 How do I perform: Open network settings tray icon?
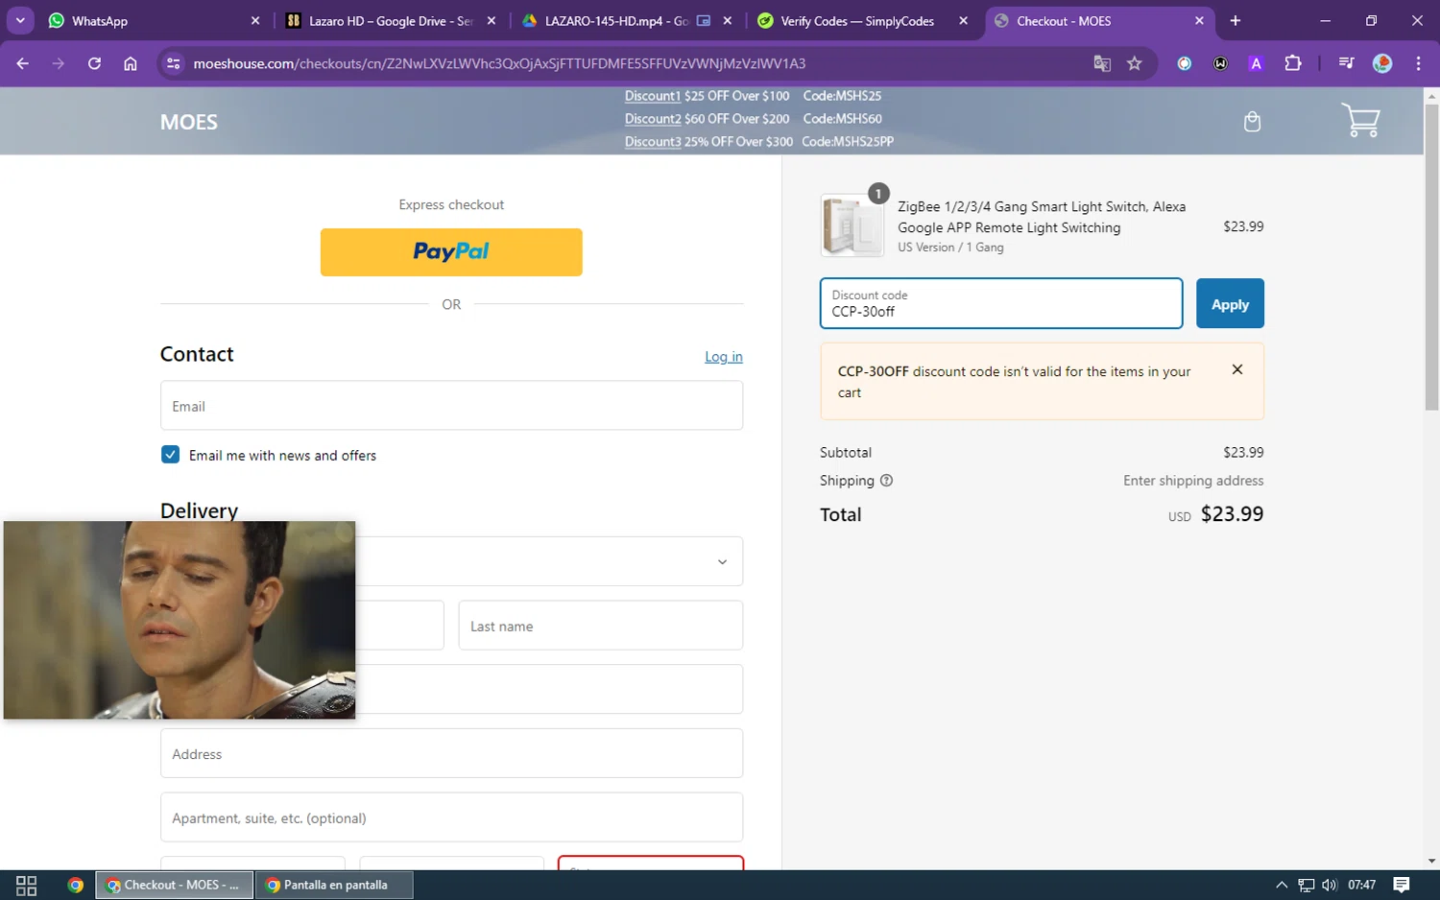[x=1307, y=885]
